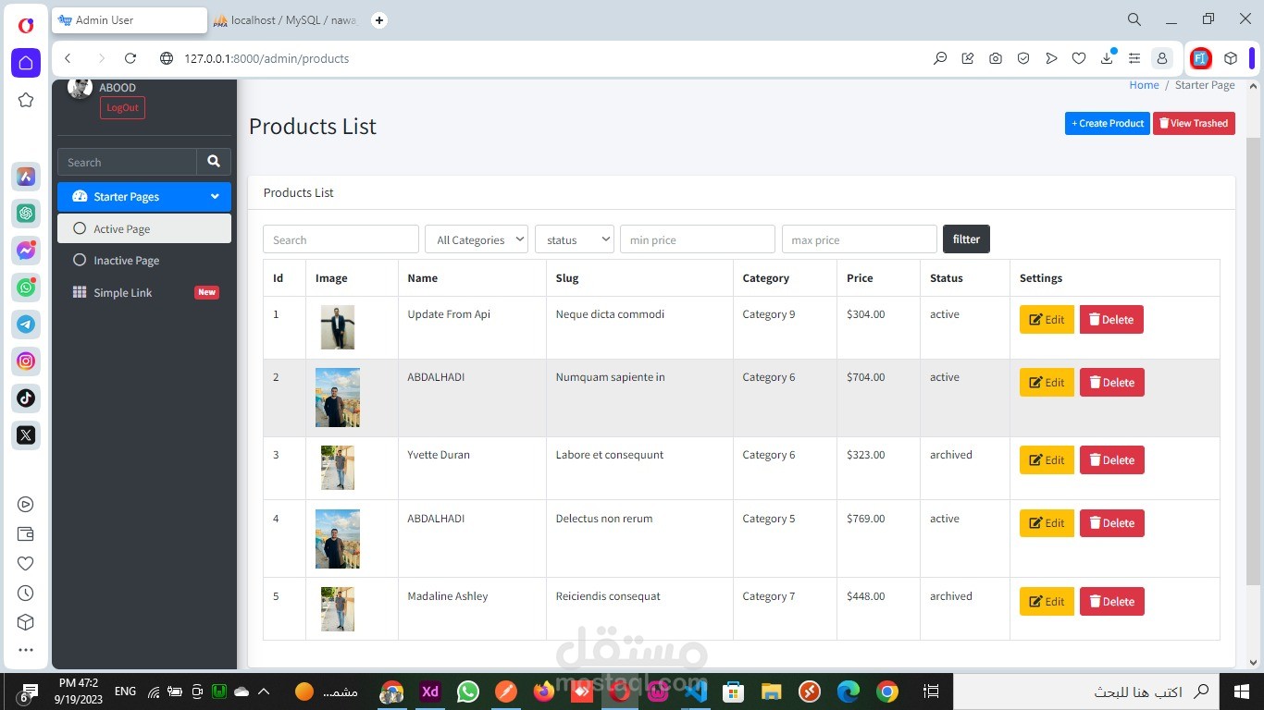Expand the Starter Pages menu chevron
The width and height of the screenshot is (1264, 710).
pos(215,197)
